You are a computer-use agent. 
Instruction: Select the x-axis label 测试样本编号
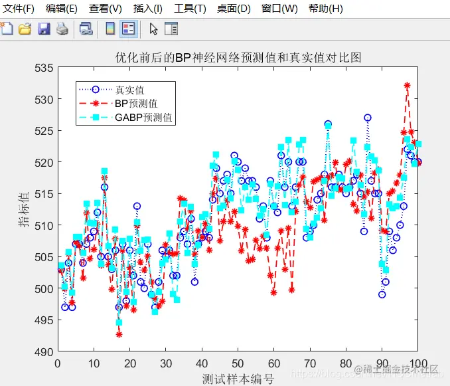238,379
